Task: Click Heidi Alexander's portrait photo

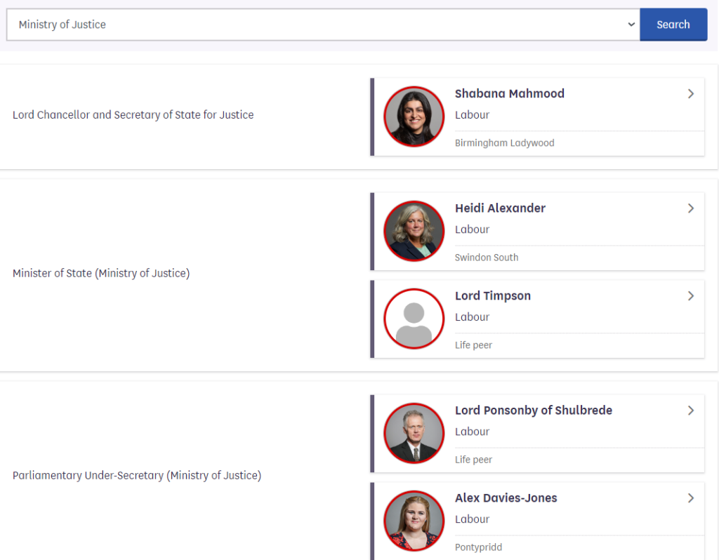Action: [414, 231]
